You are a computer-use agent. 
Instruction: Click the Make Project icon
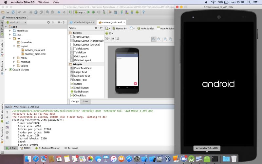[70, 12]
